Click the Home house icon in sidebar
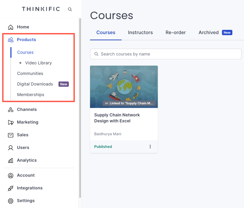This screenshot has height=208, width=244. click(x=11, y=27)
